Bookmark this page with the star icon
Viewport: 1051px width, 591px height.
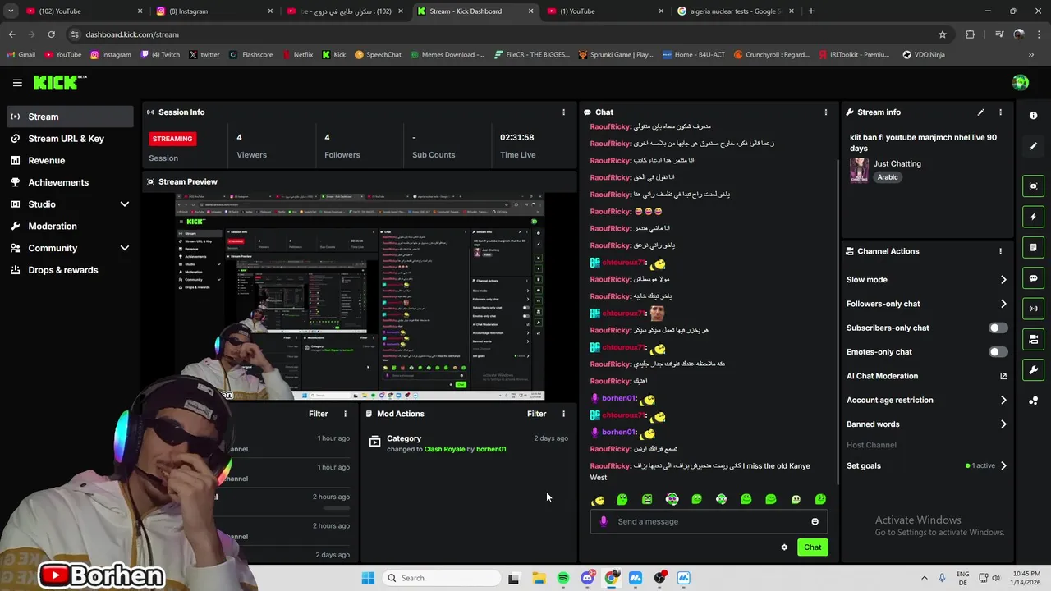pyautogui.click(x=943, y=34)
